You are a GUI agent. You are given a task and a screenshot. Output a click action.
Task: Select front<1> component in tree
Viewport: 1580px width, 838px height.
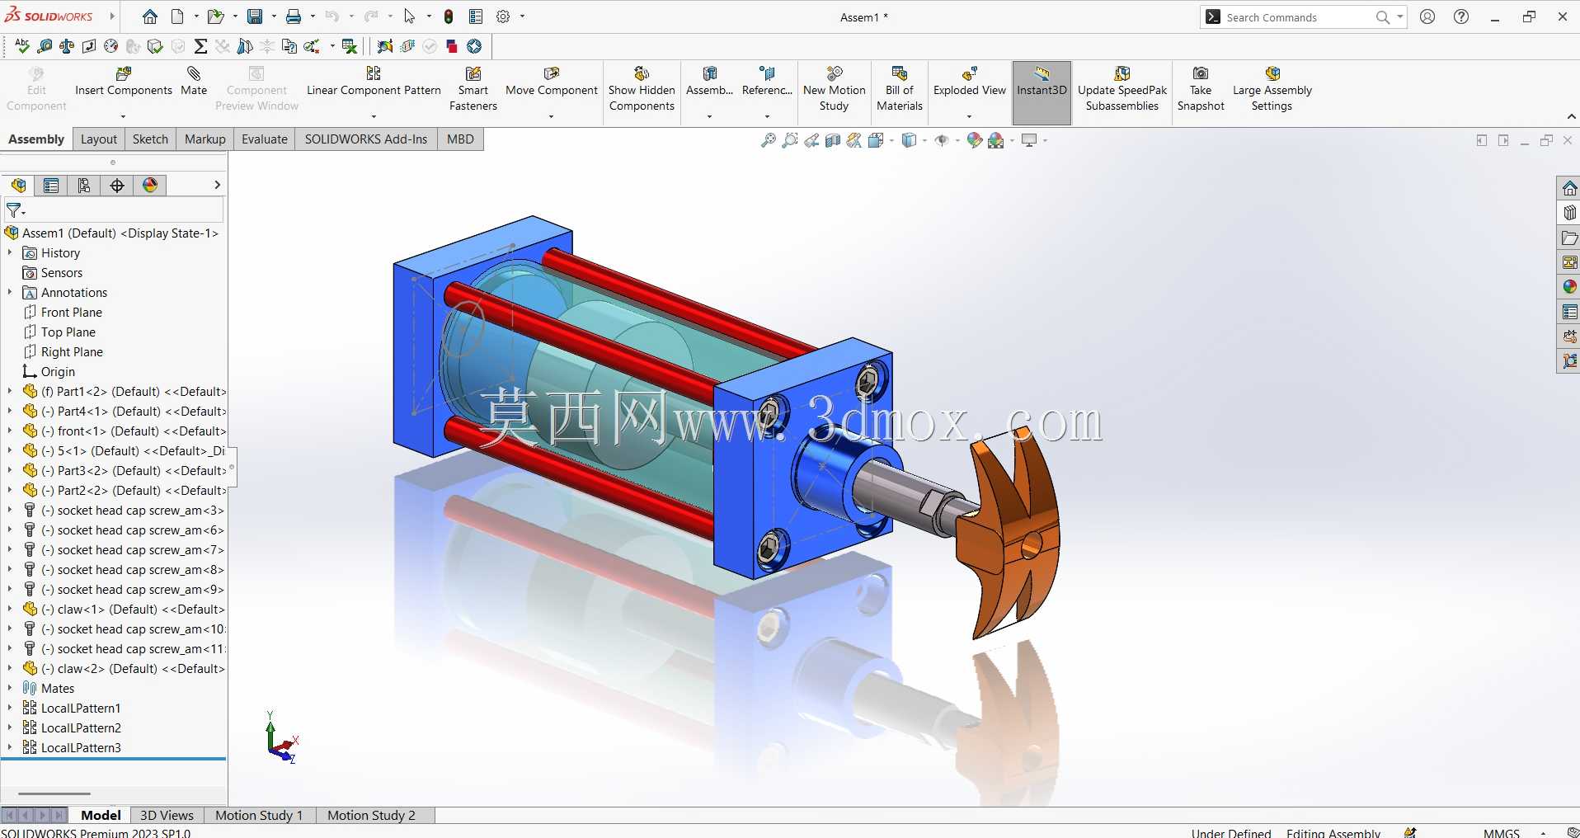tap(132, 431)
